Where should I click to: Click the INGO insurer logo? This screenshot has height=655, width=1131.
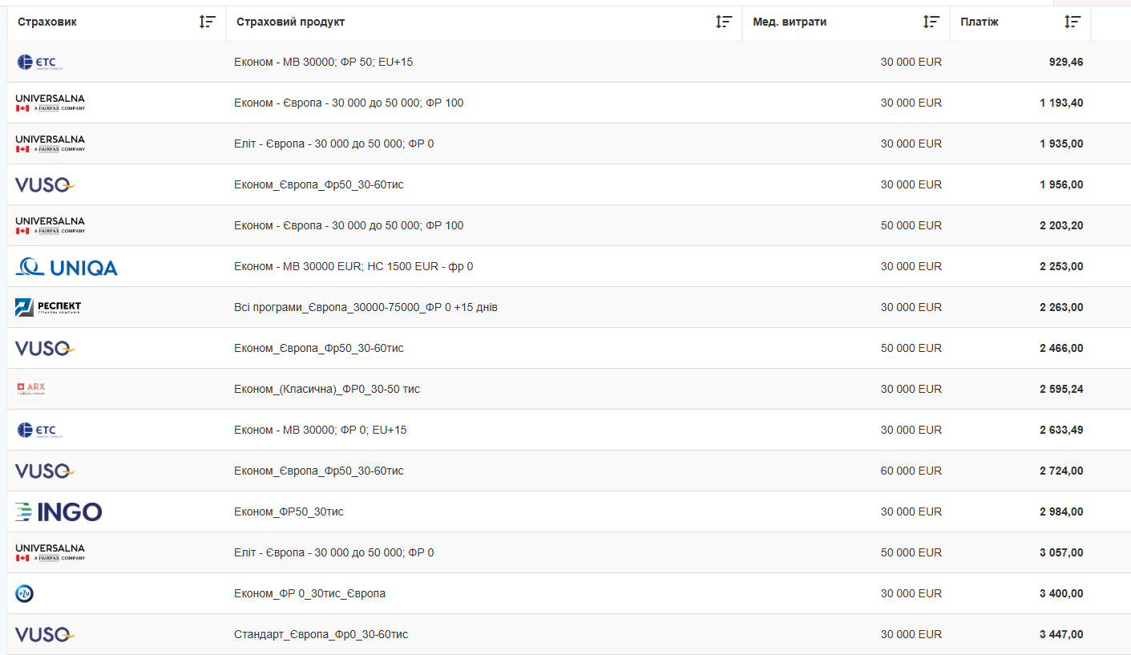[59, 511]
